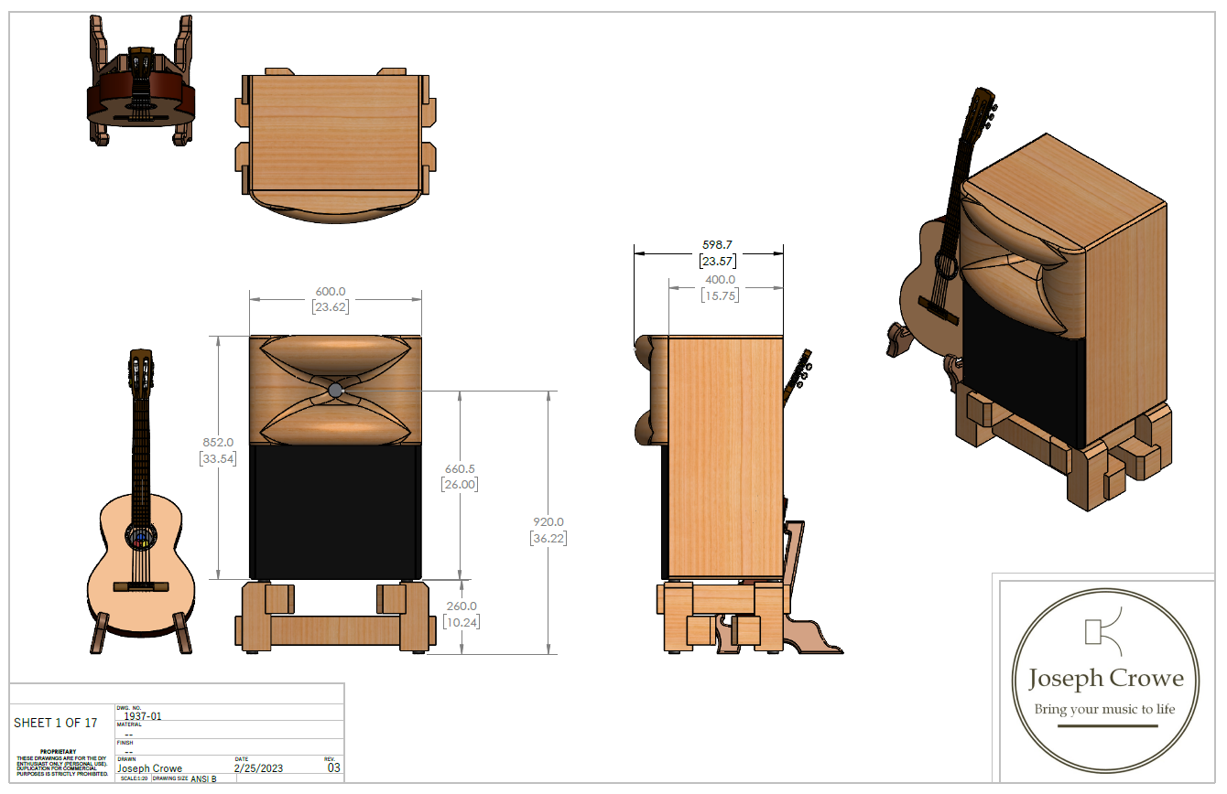Click the 852.0 height dimension text
The width and height of the screenshot is (1227, 794).
point(218,442)
